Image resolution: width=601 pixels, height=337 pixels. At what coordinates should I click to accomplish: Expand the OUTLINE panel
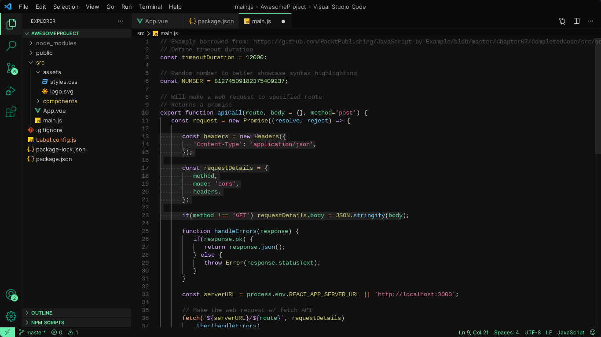click(77, 313)
